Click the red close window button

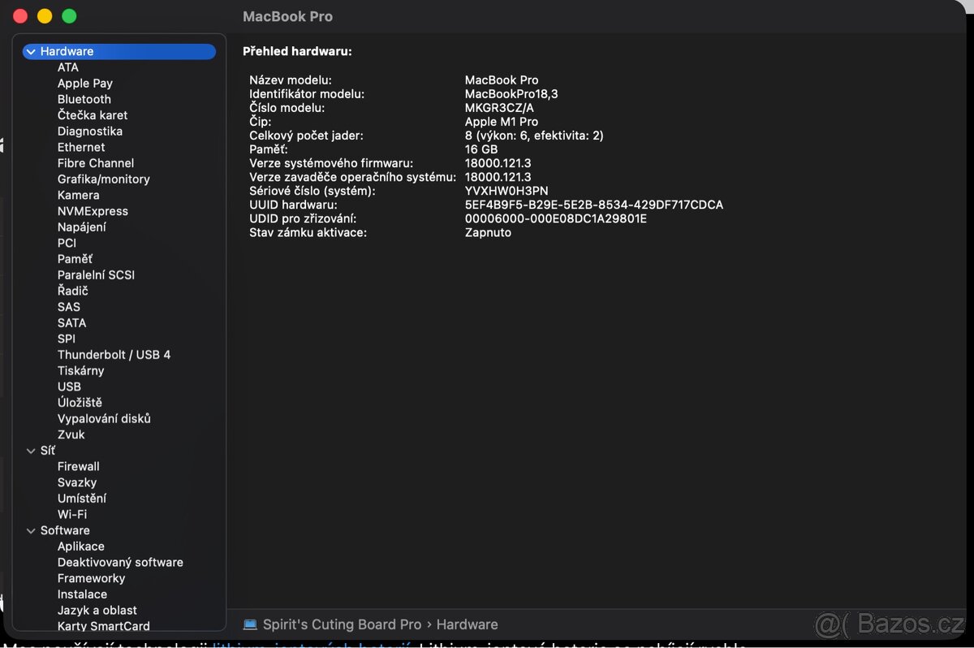point(19,16)
